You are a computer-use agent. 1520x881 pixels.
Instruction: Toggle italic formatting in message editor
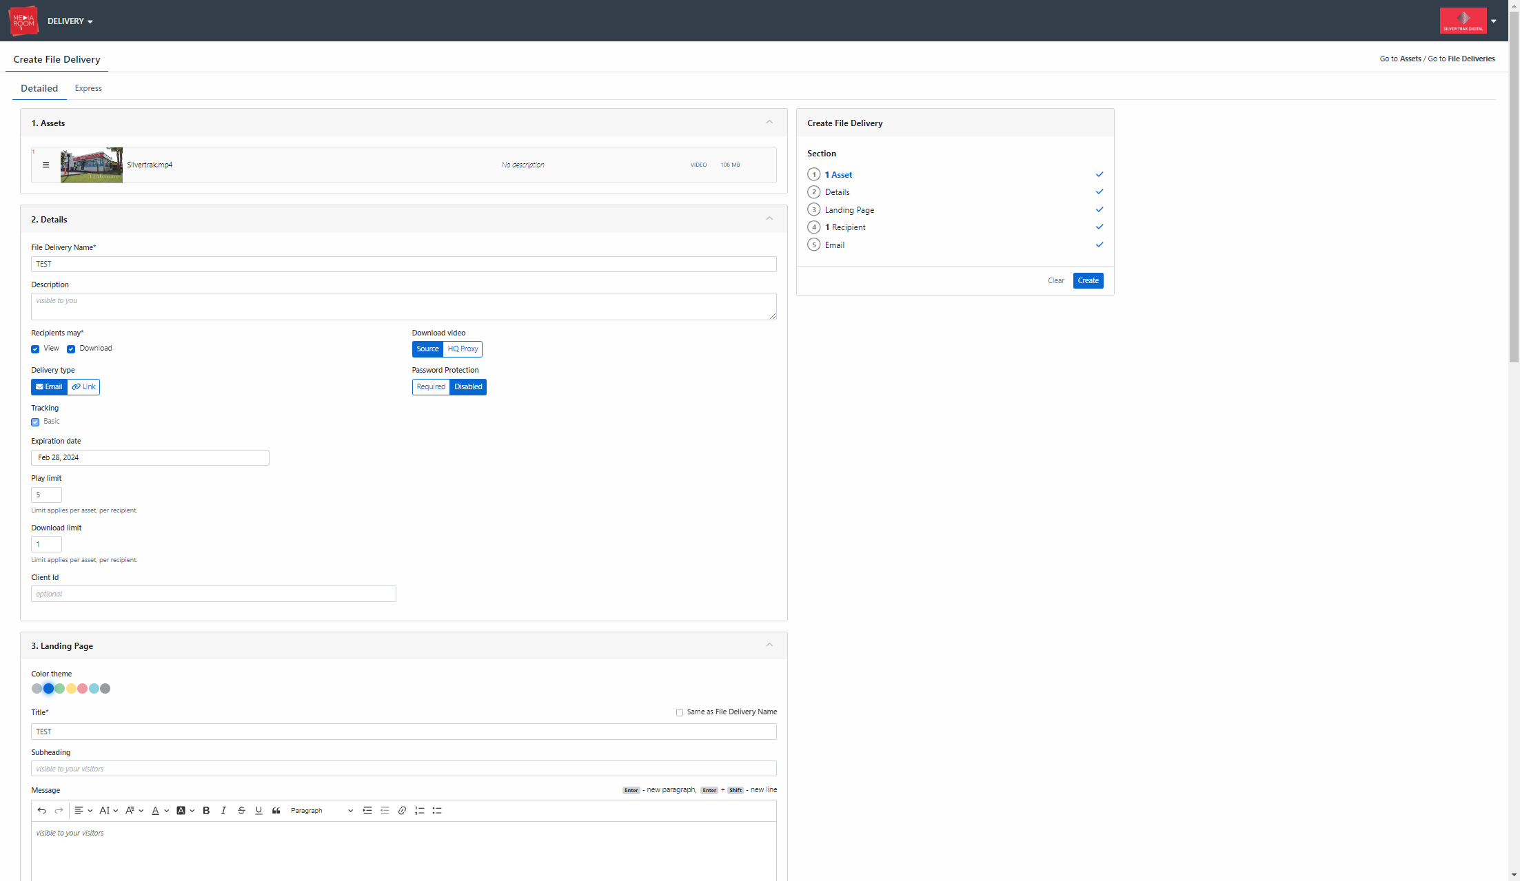[223, 811]
